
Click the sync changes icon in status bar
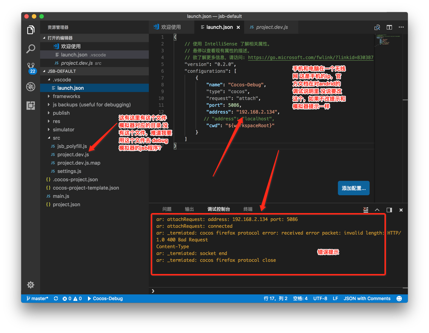point(56,299)
